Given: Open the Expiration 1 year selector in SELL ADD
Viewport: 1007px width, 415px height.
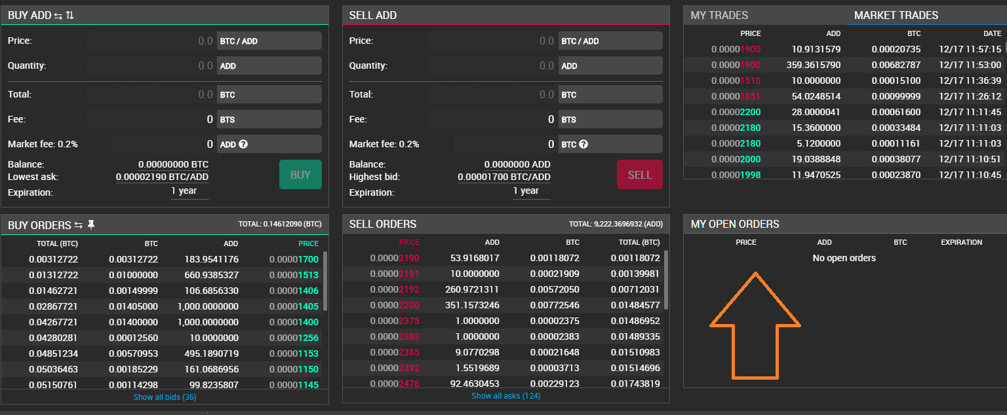Looking at the screenshot, I should (531, 191).
